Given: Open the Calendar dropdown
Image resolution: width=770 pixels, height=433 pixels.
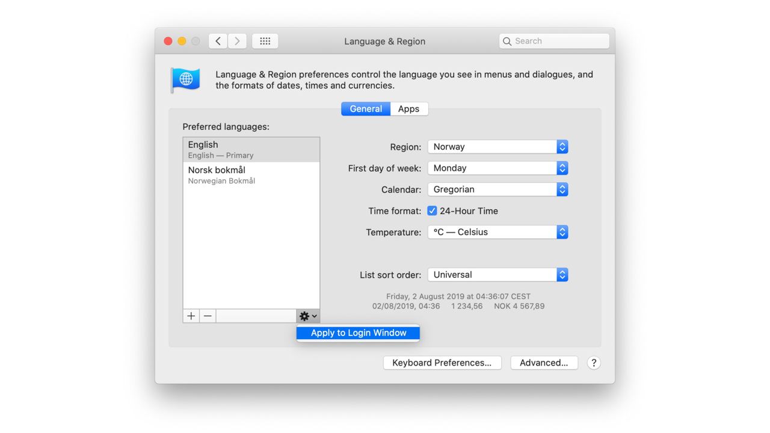Looking at the screenshot, I should pos(497,189).
